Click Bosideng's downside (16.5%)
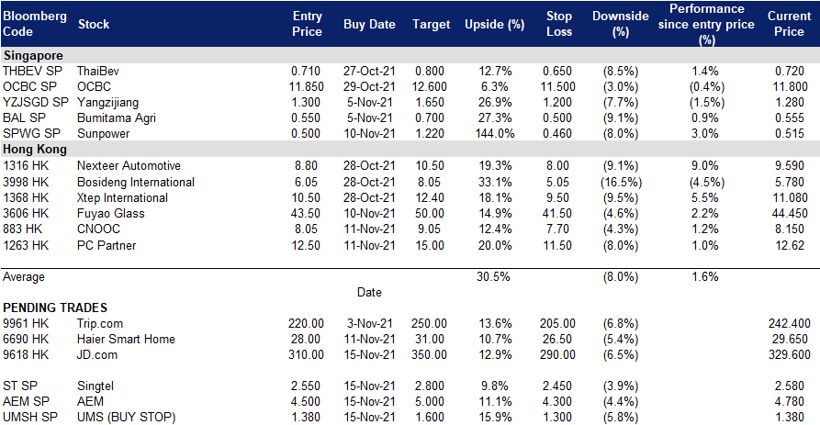 pos(621,182)
